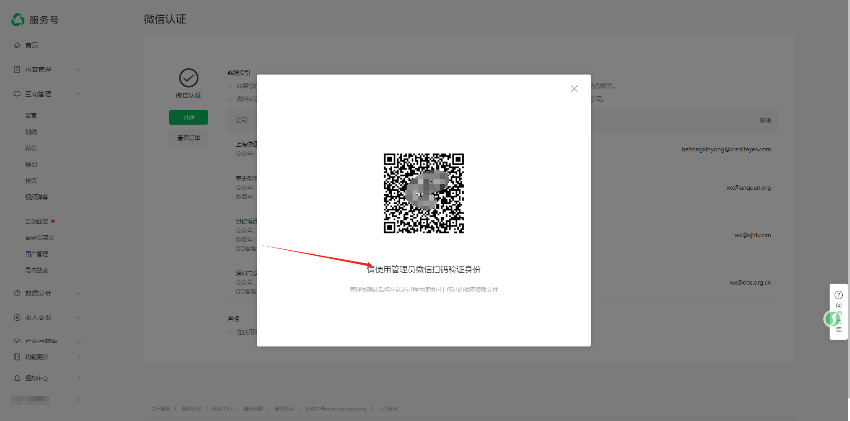Image resolution: width=850 pixels, height=421 pixels.
Task: Click the 收入变现 yen coin icon
Action: point(17,318)
